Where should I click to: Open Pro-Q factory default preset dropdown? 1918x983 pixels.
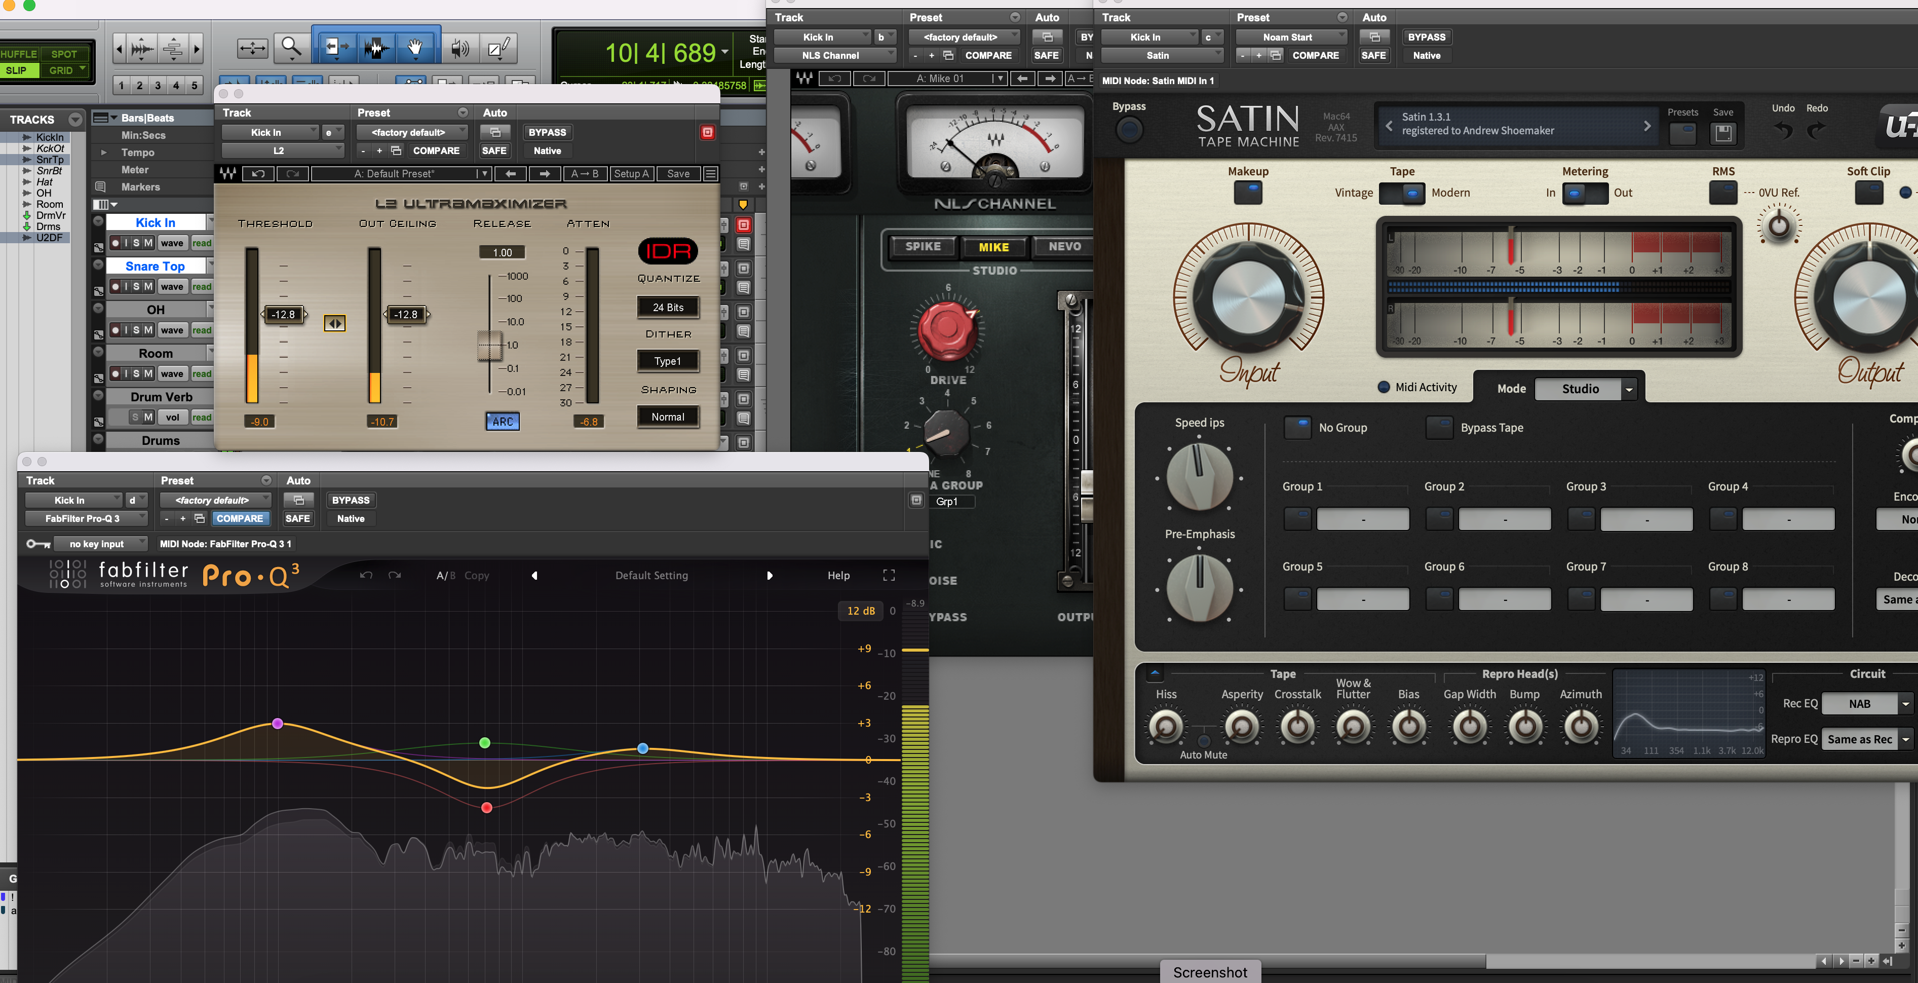(x=216, y=501)
